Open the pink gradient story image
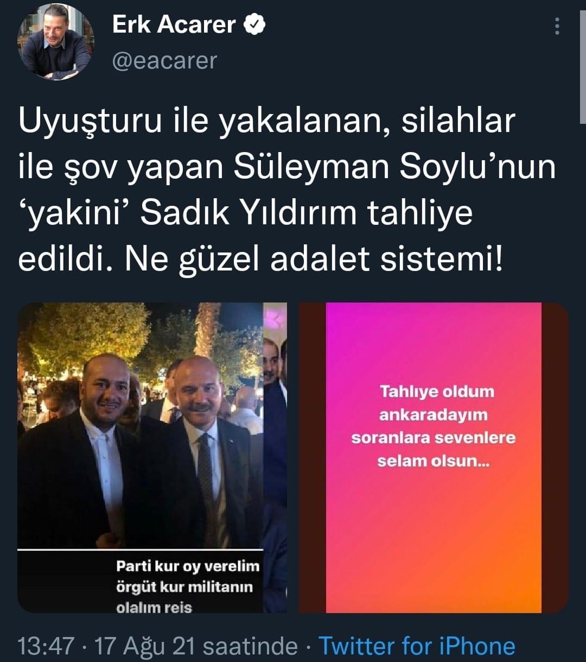 pyautogui.click(x=434, y=458)
